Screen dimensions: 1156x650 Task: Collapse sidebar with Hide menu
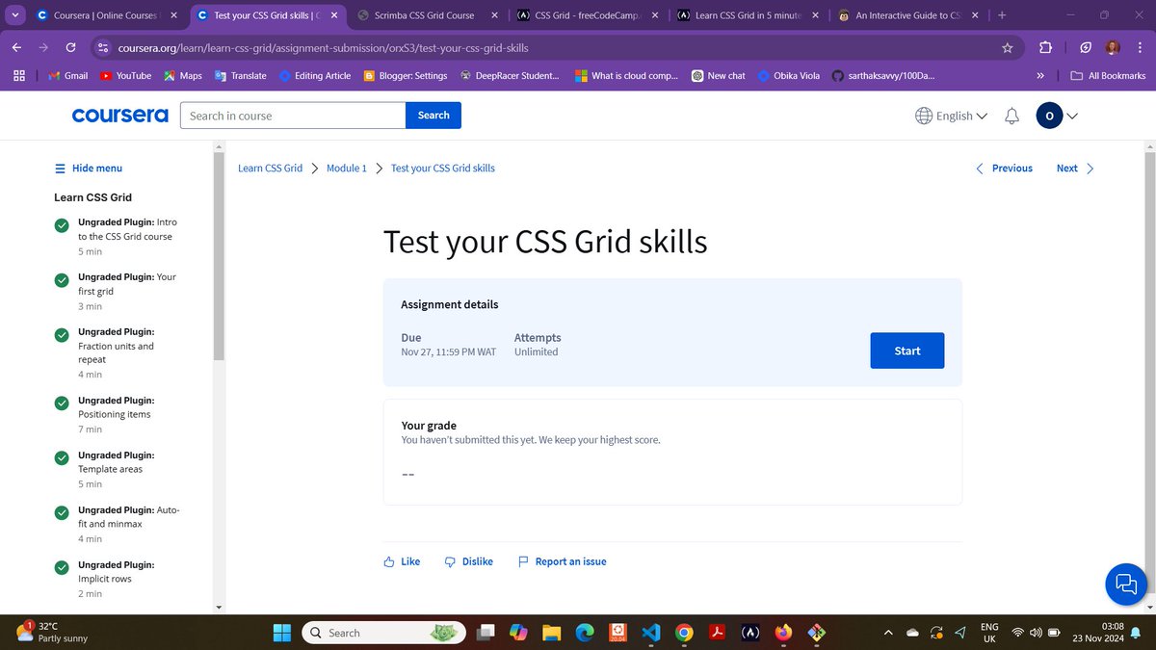point(89,168)
